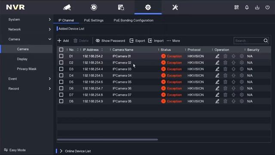This screenshot has height=155, width=275.
Task: Upgrade D4 camera with arrow icon
Action: point(233,75)
